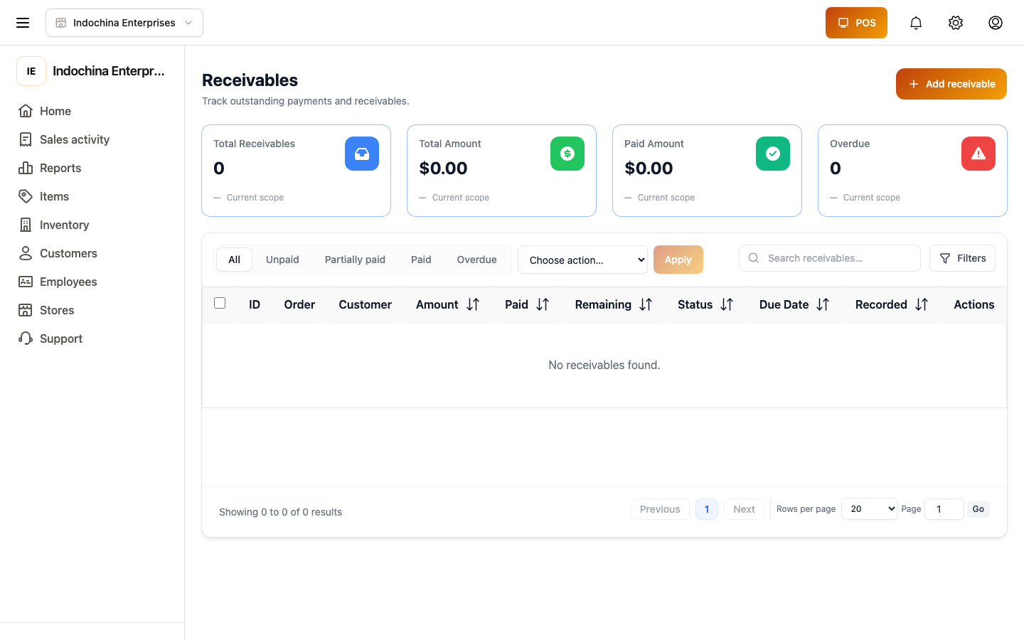Image resolution: width=1024 pixels, height=640 pixels.
Task: Click the blue Total Receivables inbox icon
Action: coord(362,154)
